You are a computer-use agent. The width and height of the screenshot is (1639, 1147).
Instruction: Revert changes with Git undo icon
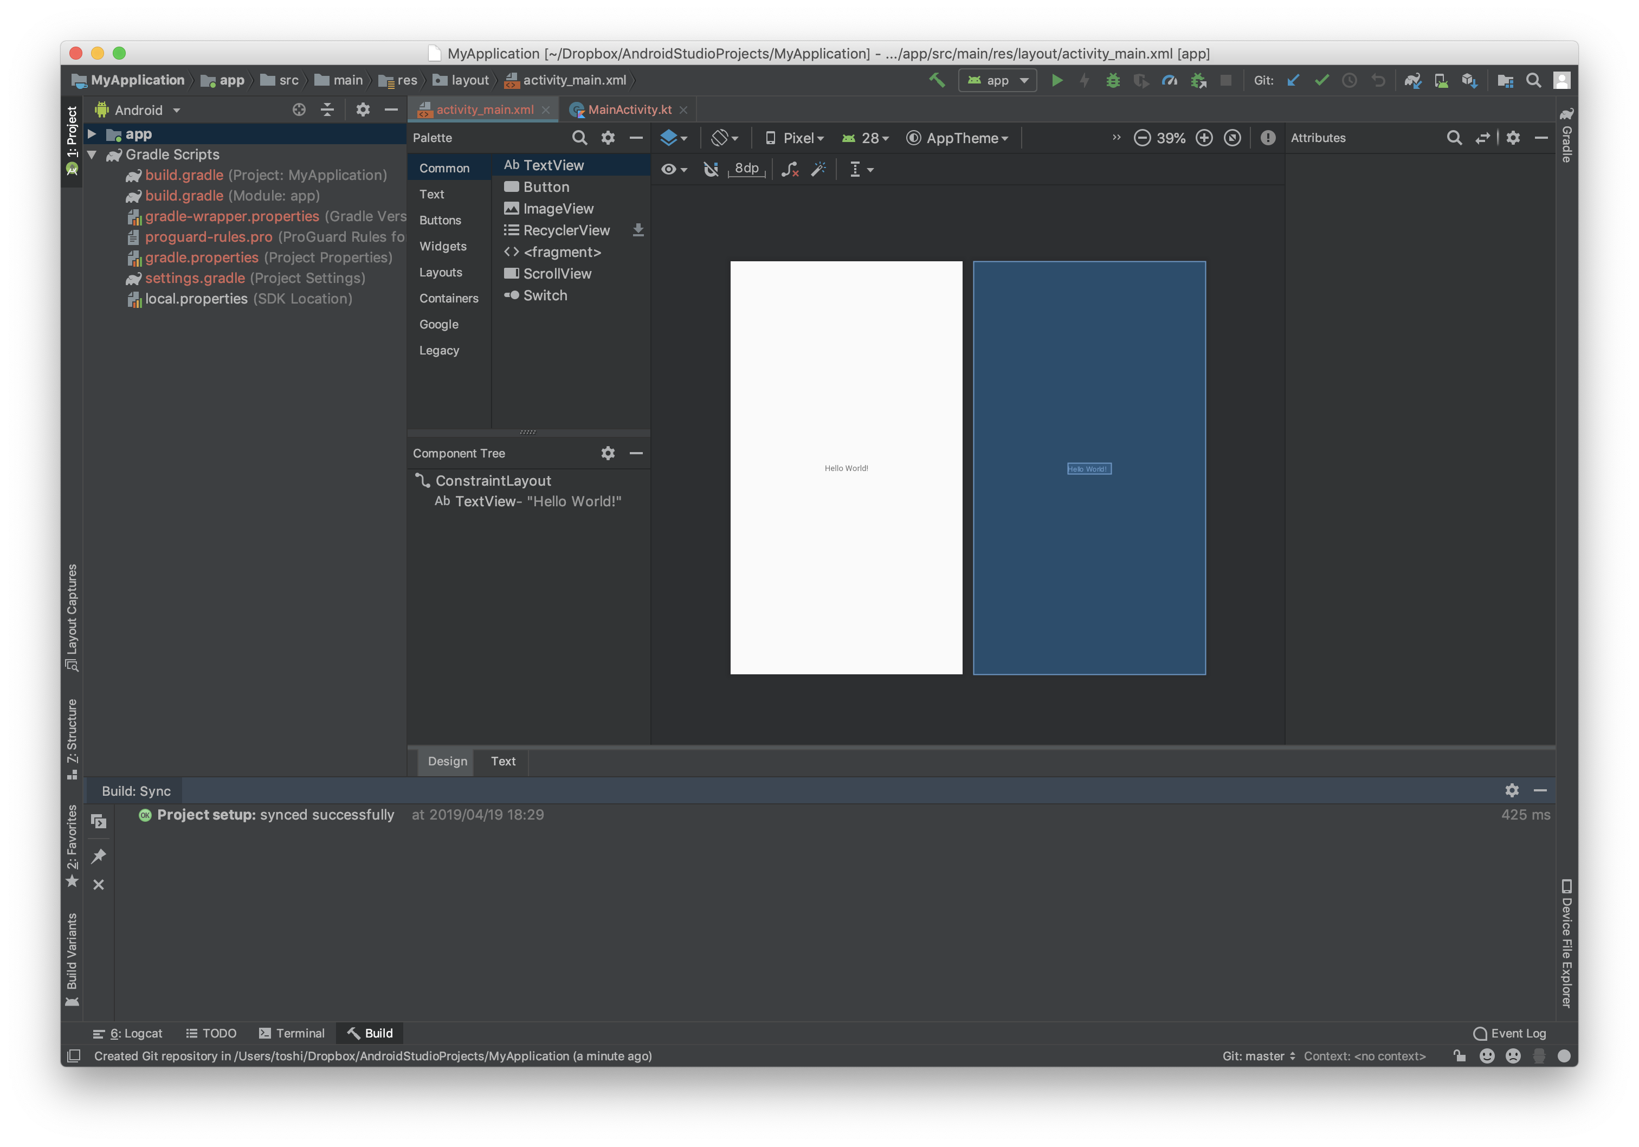tap(1378, 80)
